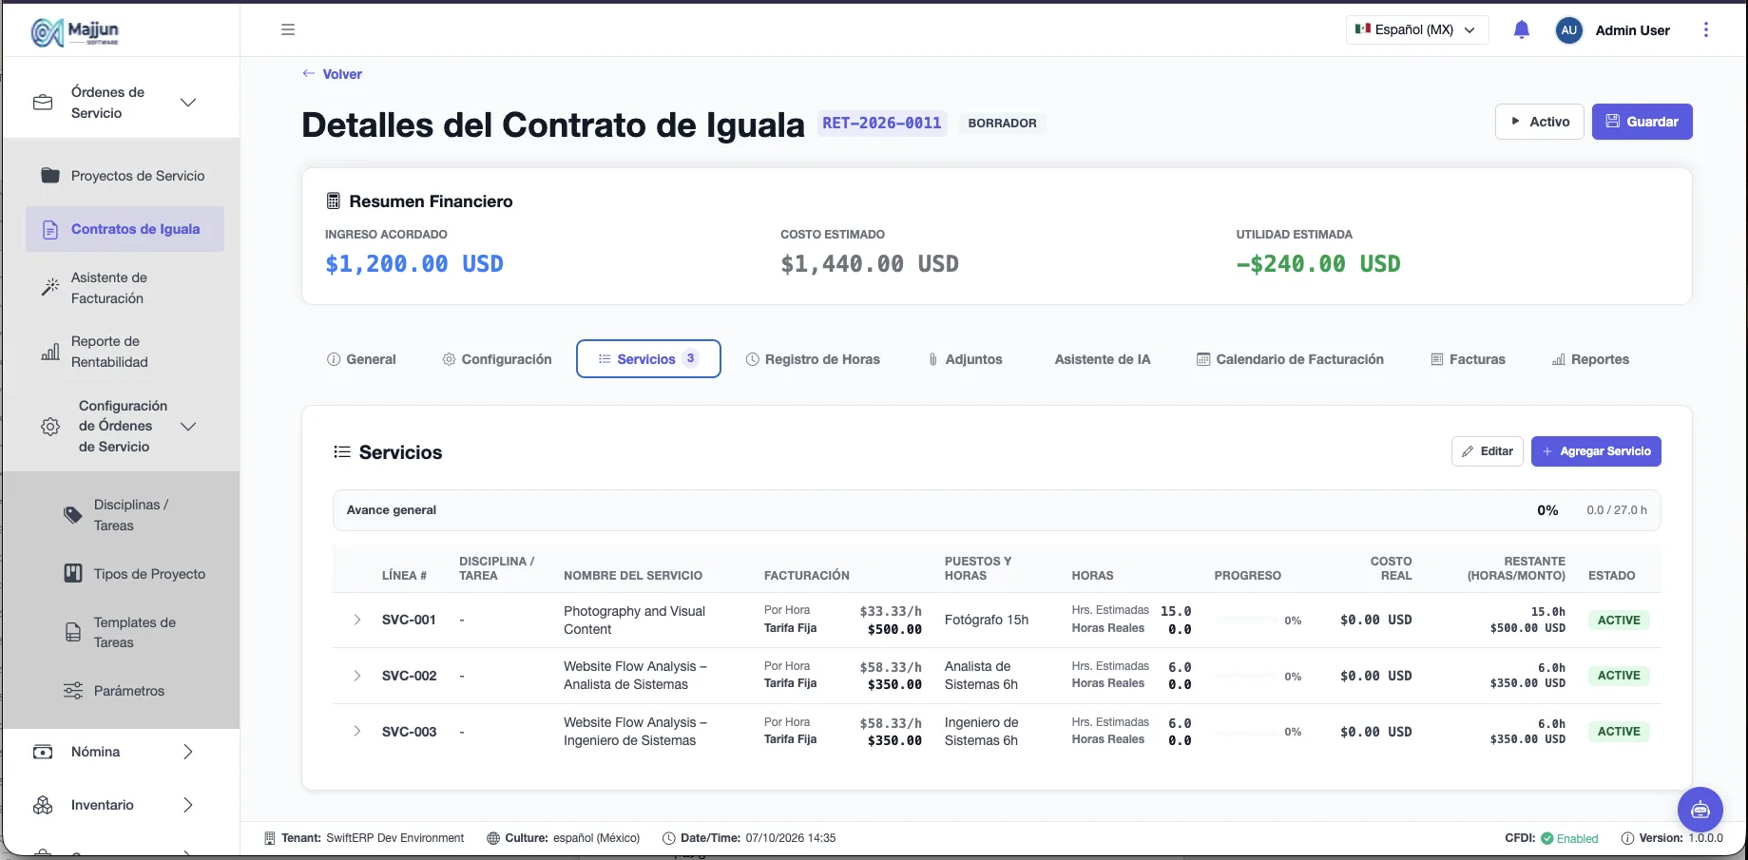The height and width of the screenshot is (860, 1748).
Task: Expand the Inventario menu arrow
Action: coord(188,805)
